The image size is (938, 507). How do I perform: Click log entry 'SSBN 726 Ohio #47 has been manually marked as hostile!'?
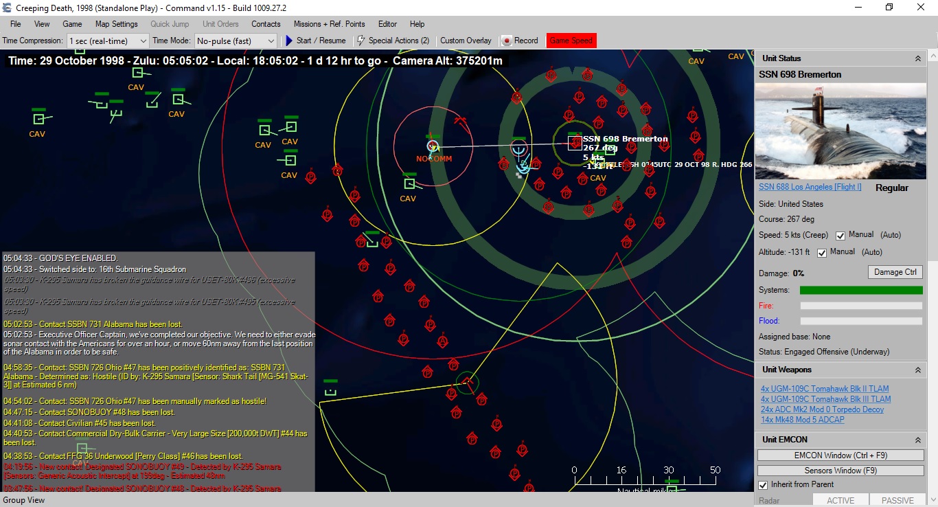click(x=135, y=401)
